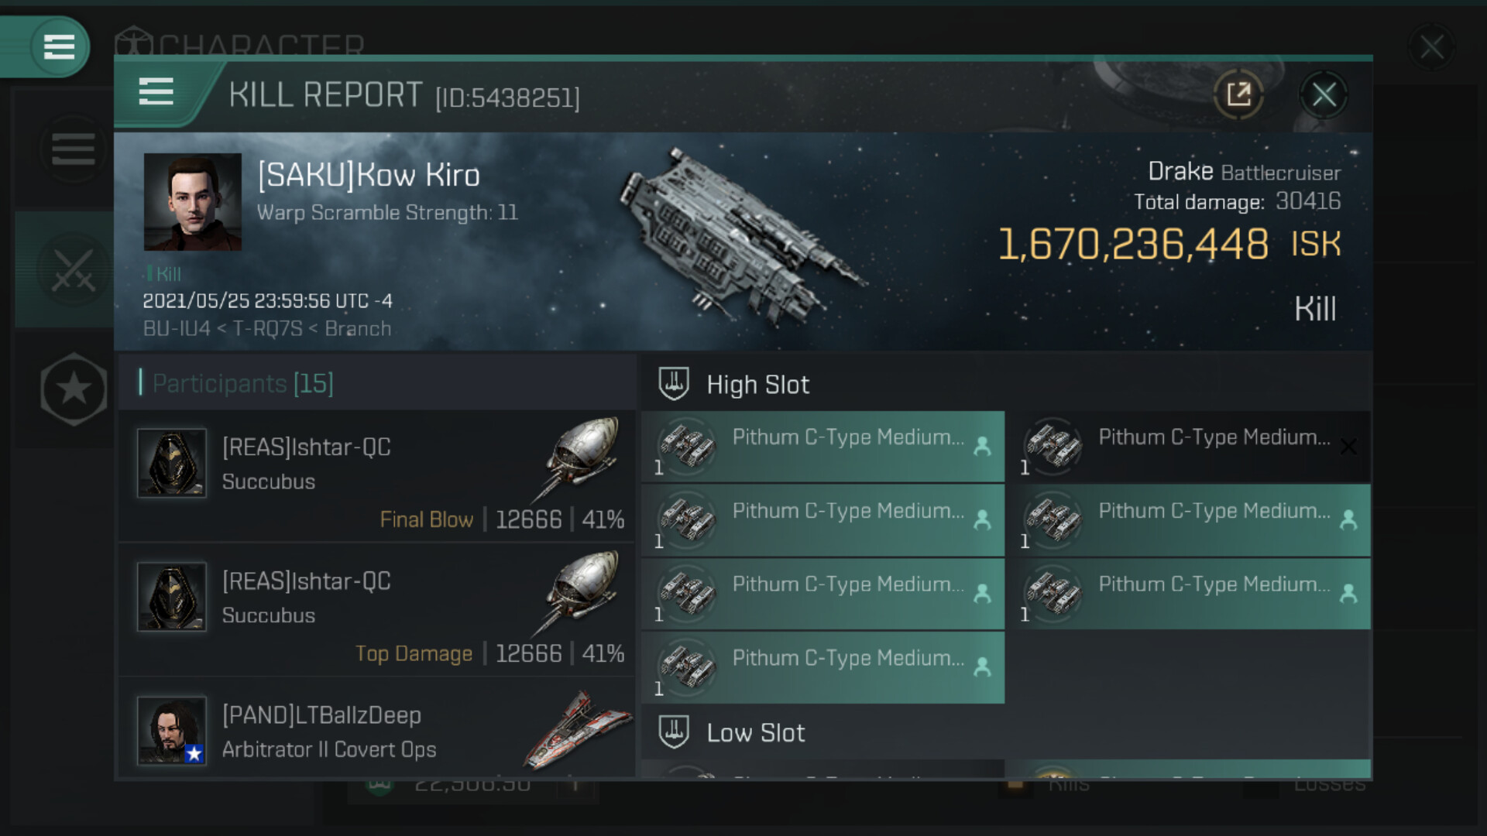Screen dimensions: 1487x836
Task: Click the Low Slot section icon
Action: 674,732
